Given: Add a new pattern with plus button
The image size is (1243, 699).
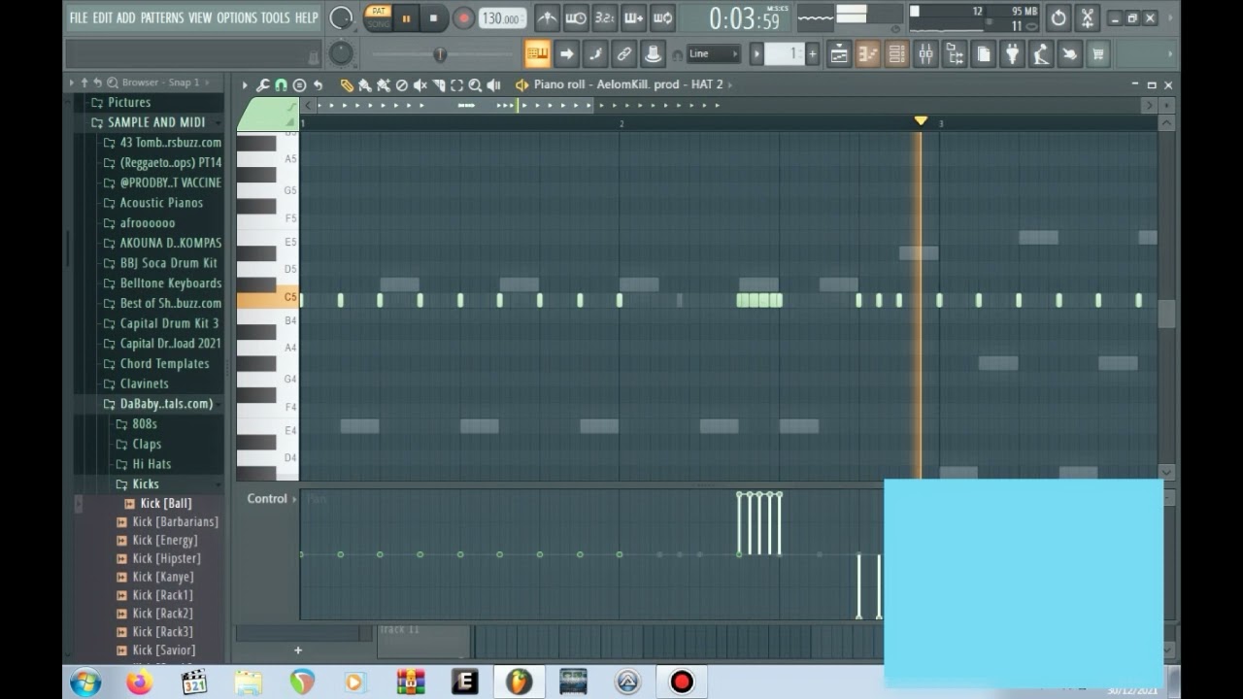Looking at the screenshot, I should coord(812,54).
